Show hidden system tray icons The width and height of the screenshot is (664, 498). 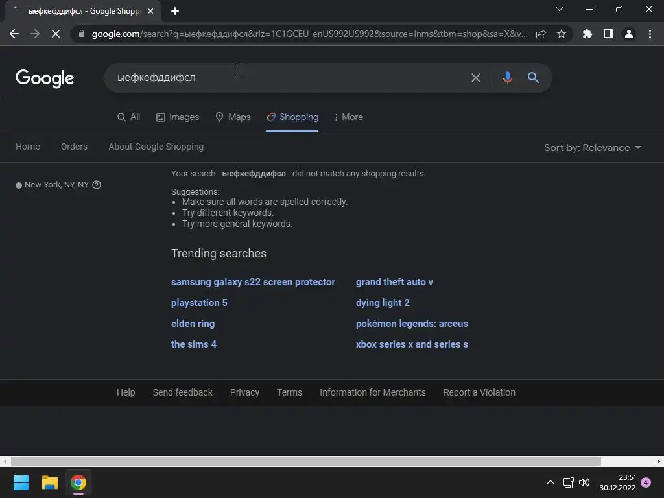(550, 482)
